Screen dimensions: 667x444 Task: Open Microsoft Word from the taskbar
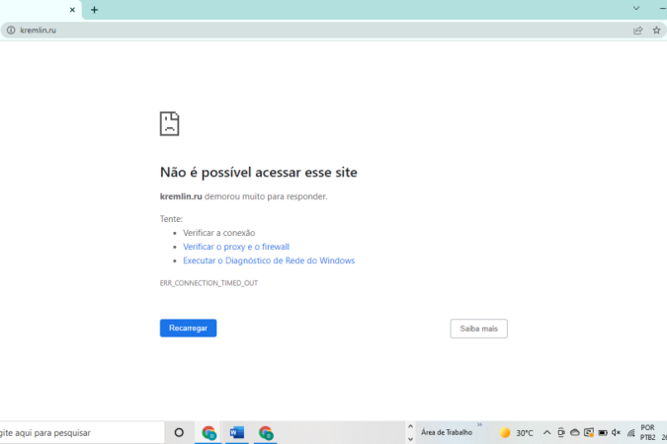click(237, 432)
